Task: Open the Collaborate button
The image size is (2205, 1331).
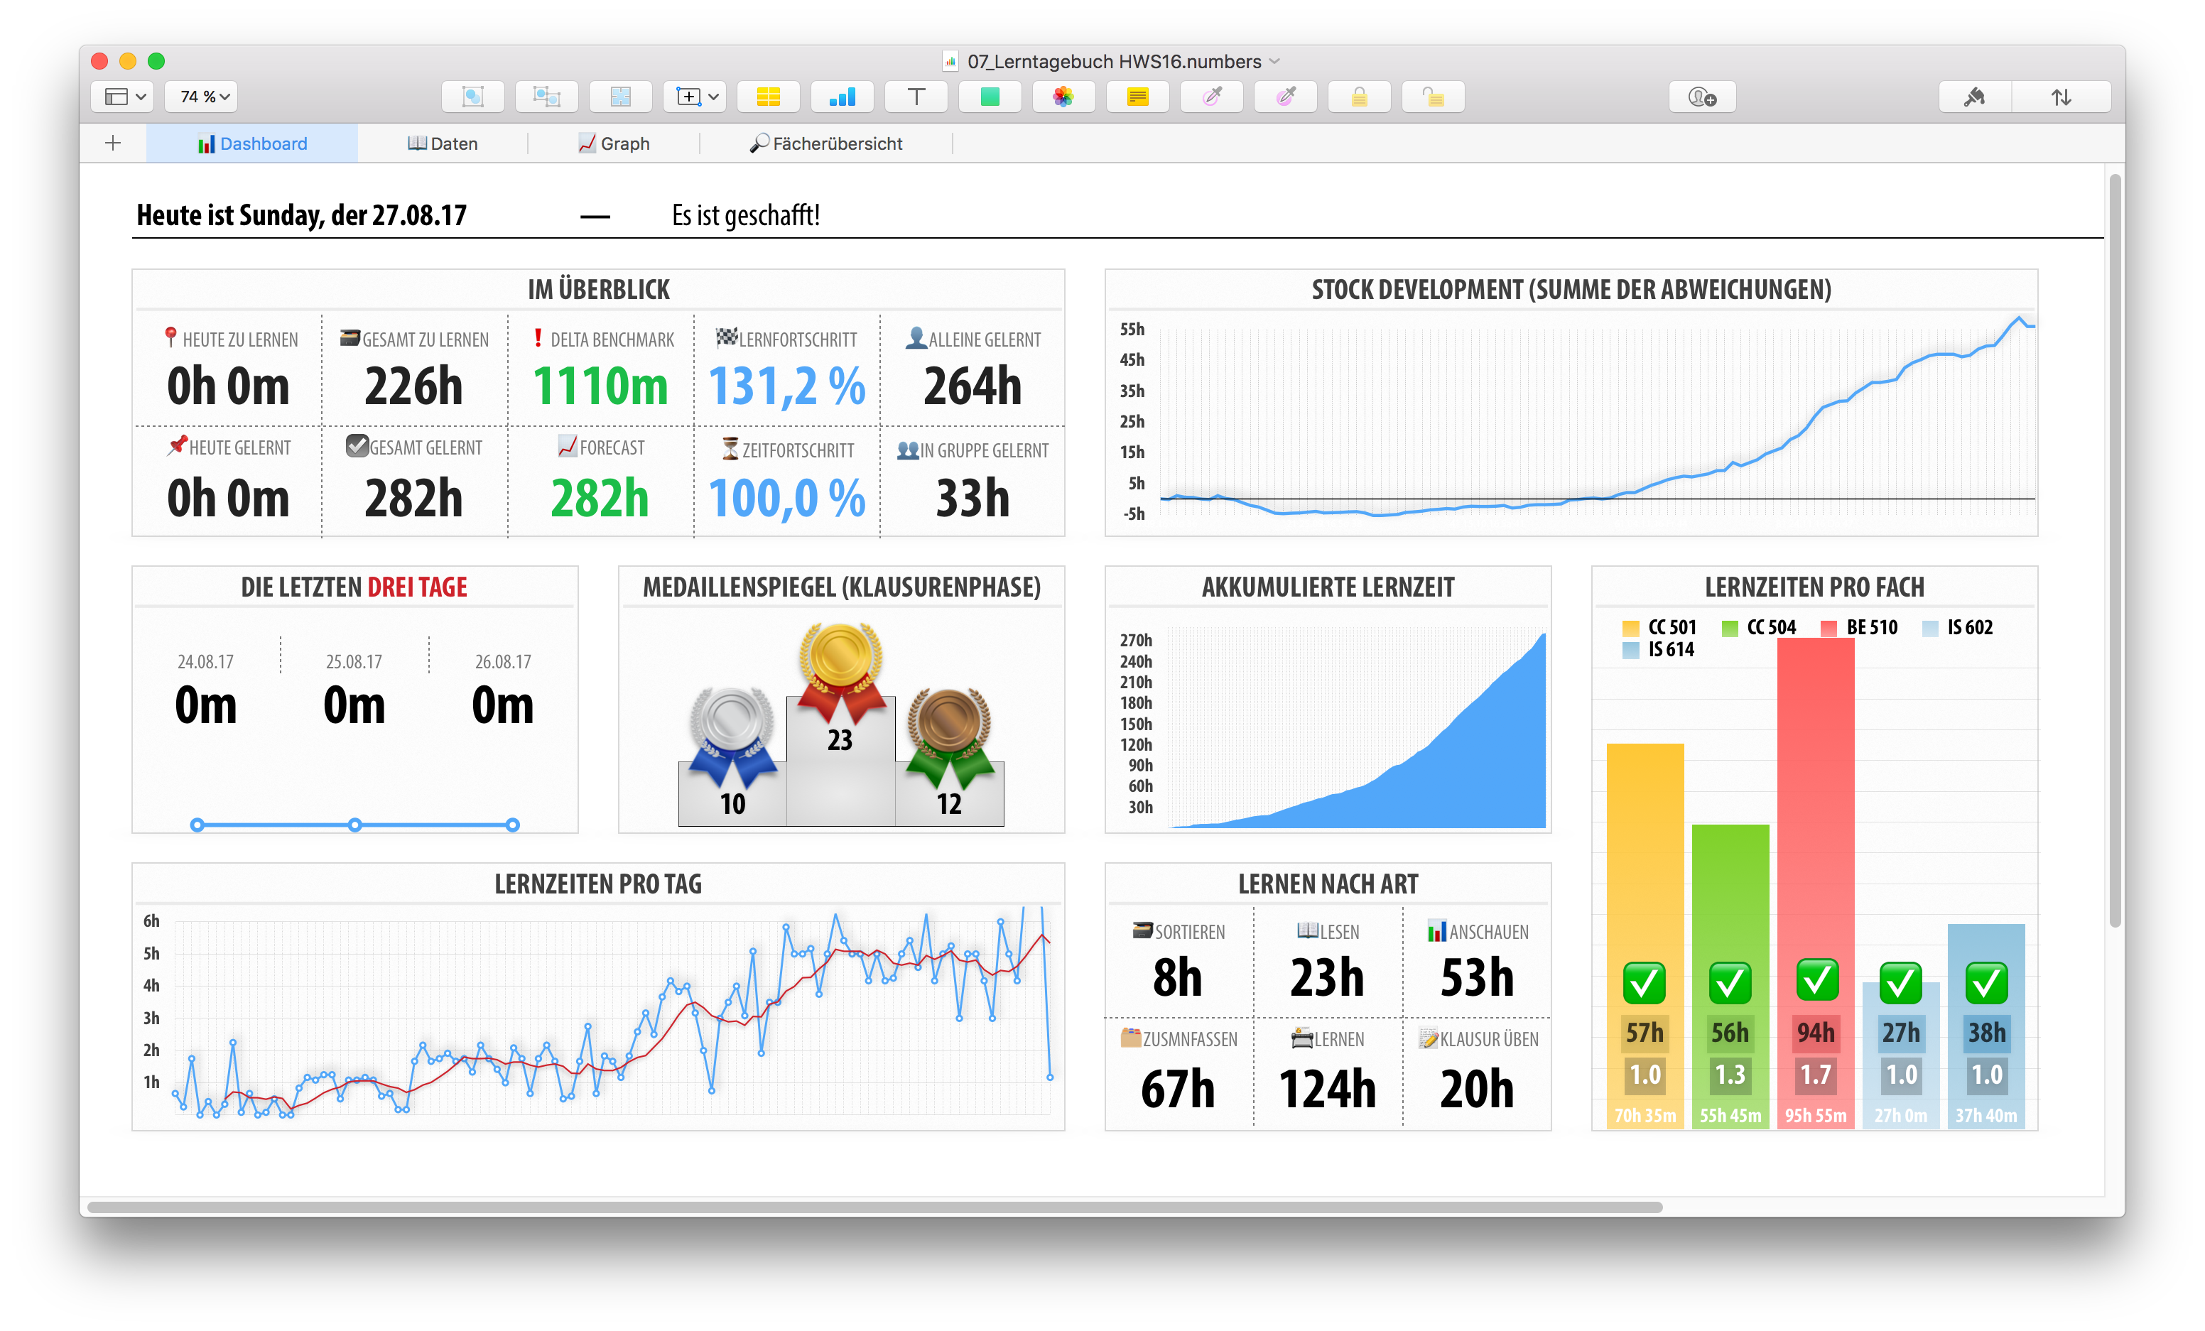Action: 1702,97
